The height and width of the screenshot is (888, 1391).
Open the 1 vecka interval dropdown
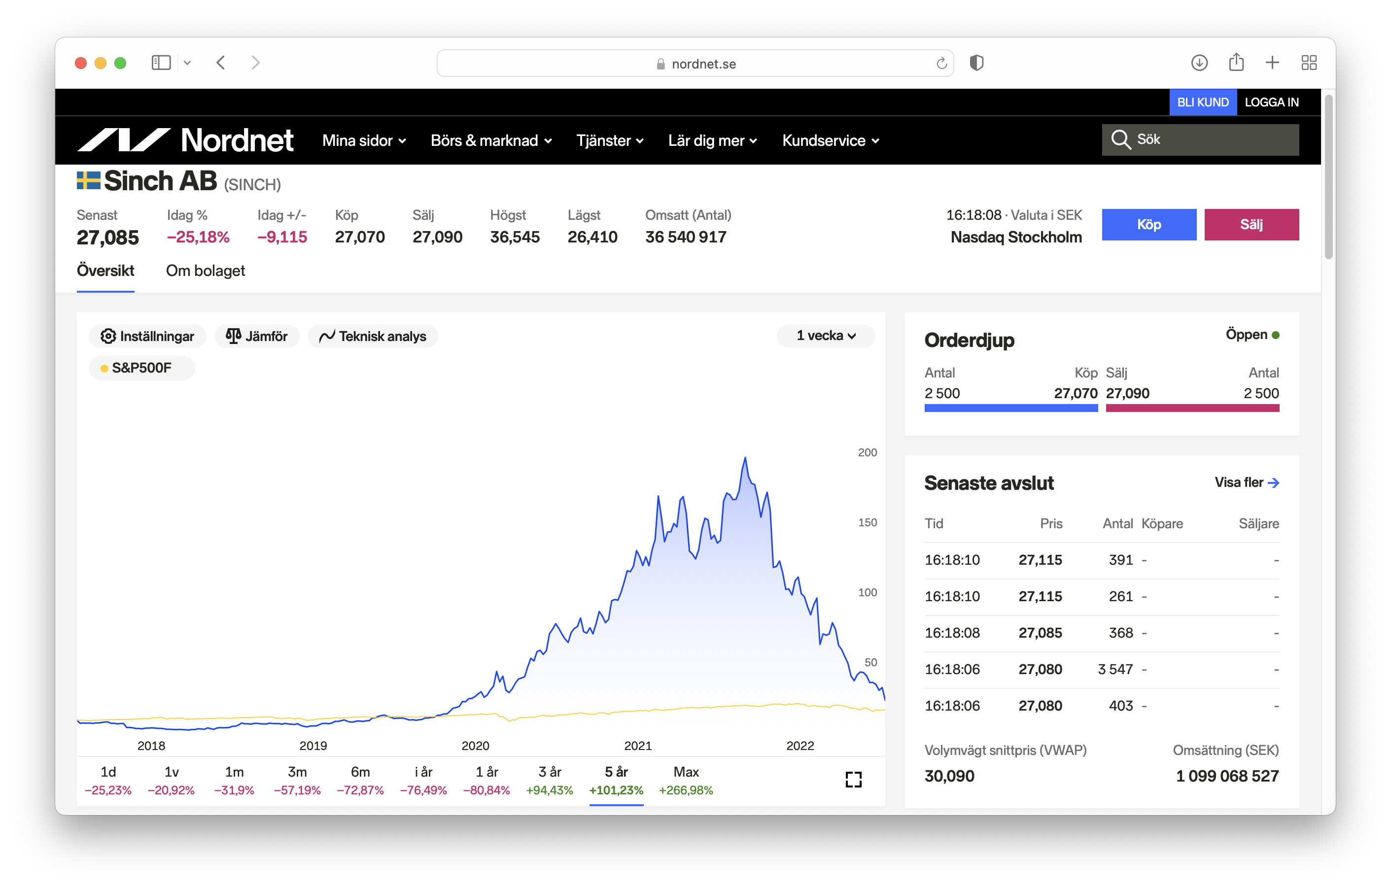[826, 336]
